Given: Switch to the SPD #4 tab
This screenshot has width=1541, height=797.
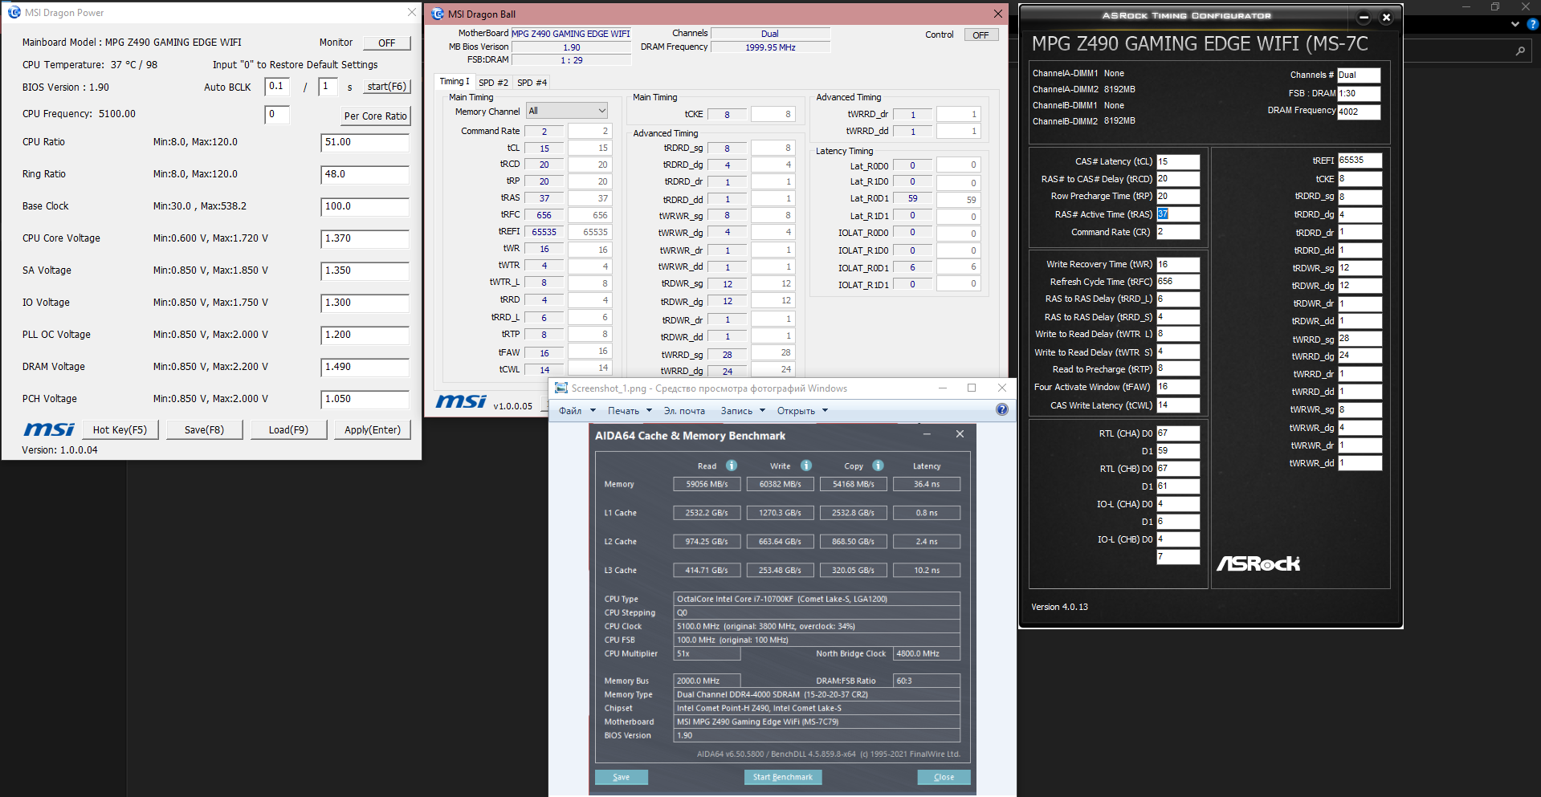Looking at the screenshot, I should coord(532,83).
